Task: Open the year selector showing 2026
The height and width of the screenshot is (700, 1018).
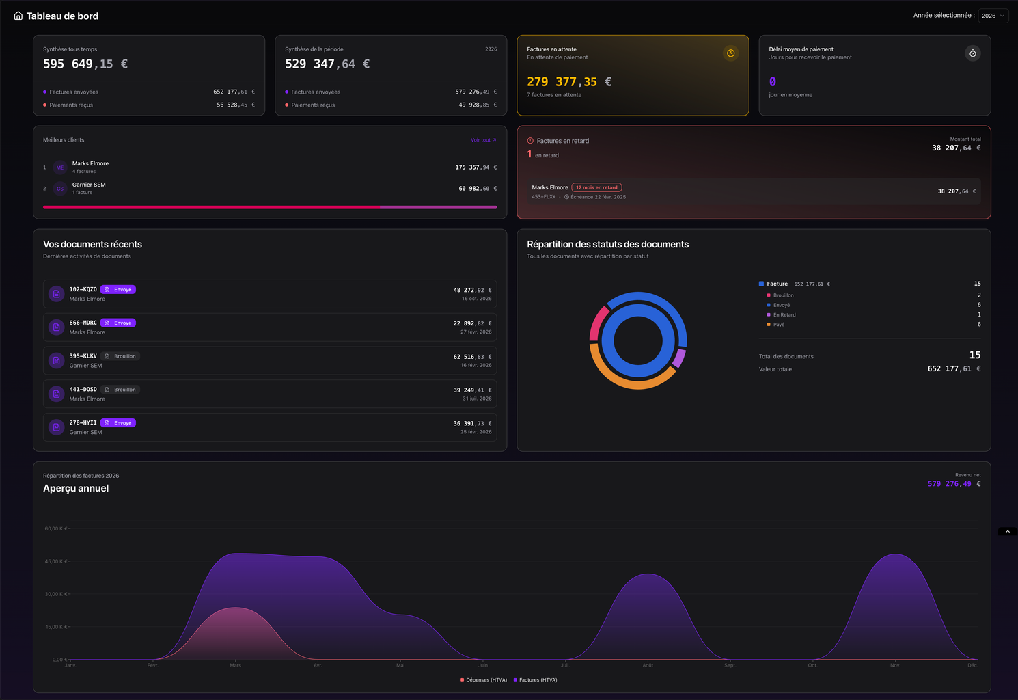Action: click(993, 16)
